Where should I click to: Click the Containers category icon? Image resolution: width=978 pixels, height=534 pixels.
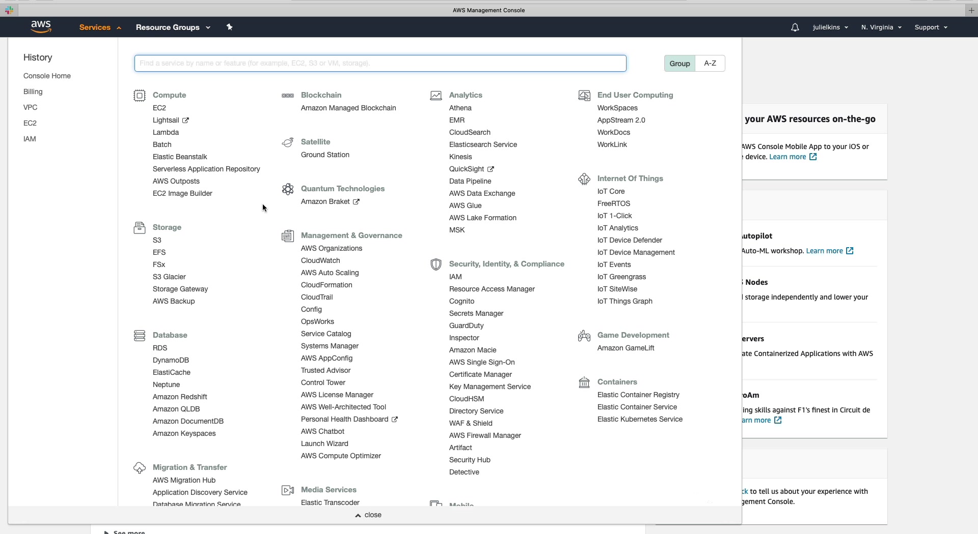pyautogui.click(x=584, y=382)
